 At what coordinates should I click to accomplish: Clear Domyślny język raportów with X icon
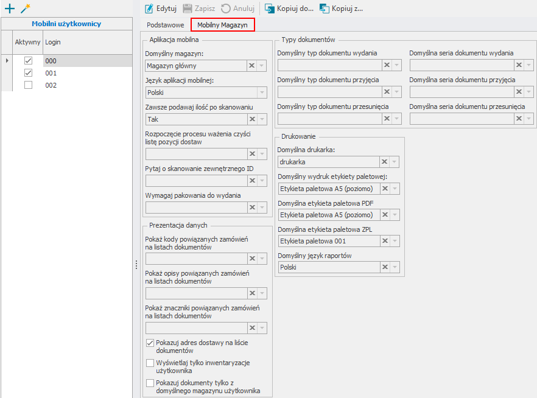[x=384, y=267]
